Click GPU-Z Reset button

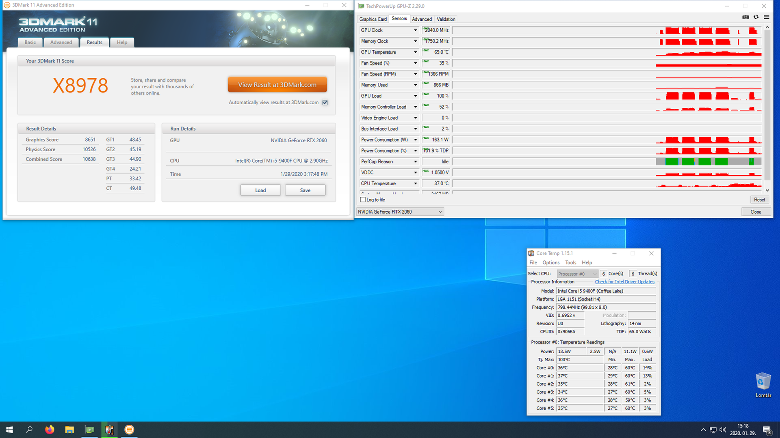(759, 200)
